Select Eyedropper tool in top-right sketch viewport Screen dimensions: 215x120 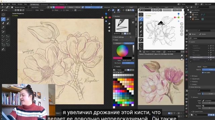coord(141,40)
